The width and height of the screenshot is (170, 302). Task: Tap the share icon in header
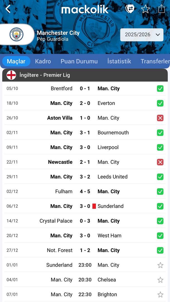pos(161,9)
